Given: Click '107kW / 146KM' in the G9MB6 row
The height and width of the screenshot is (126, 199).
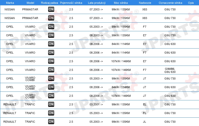Looking at the screenshot, I should tap(121, 70).
